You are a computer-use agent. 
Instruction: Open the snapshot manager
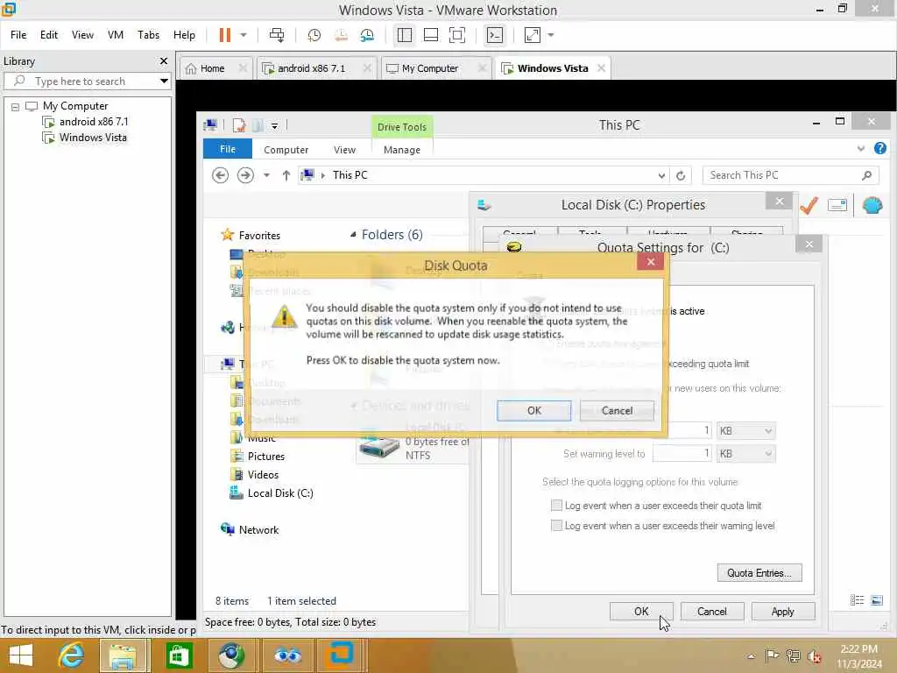pos(367,35)
